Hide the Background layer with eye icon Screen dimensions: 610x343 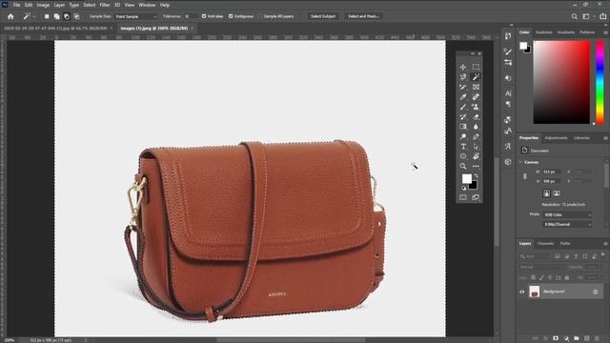522,292
